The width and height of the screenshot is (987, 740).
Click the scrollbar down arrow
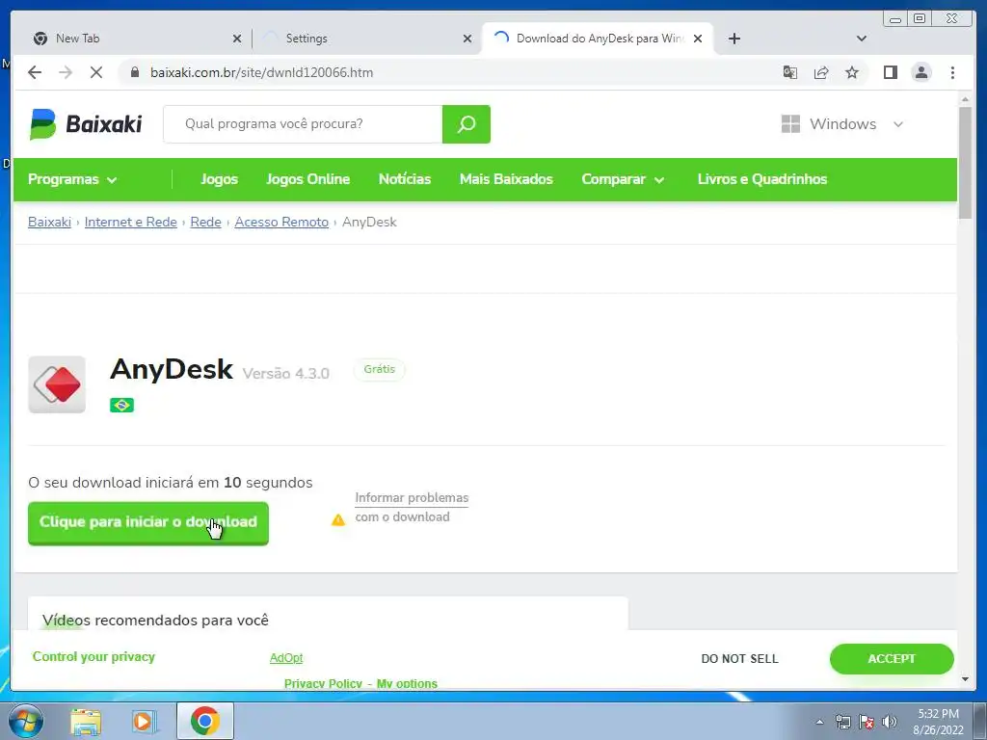pyautogui.click(x=965, y=679)
